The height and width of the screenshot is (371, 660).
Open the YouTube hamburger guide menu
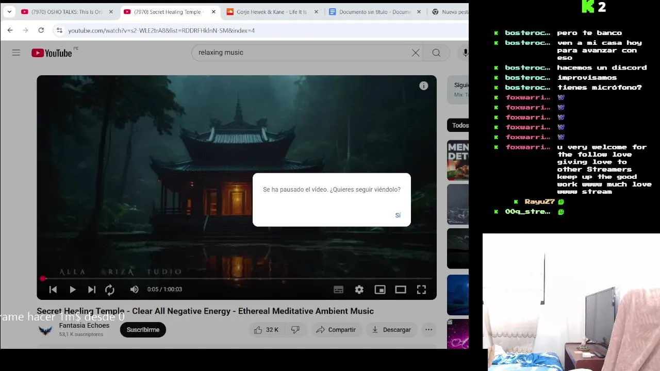click(16, 53)
